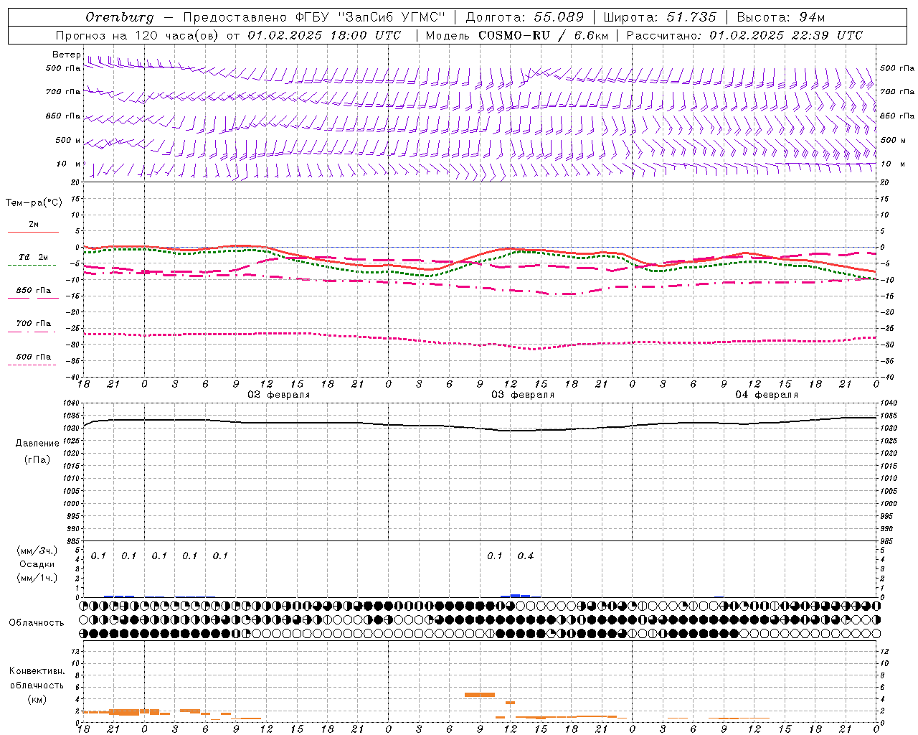Click the 03 февраля date label

click(x=523, y=395)
